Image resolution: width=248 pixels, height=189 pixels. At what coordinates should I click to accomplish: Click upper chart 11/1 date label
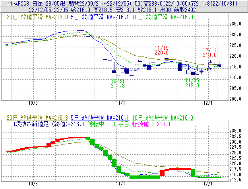tap(120, 103)
